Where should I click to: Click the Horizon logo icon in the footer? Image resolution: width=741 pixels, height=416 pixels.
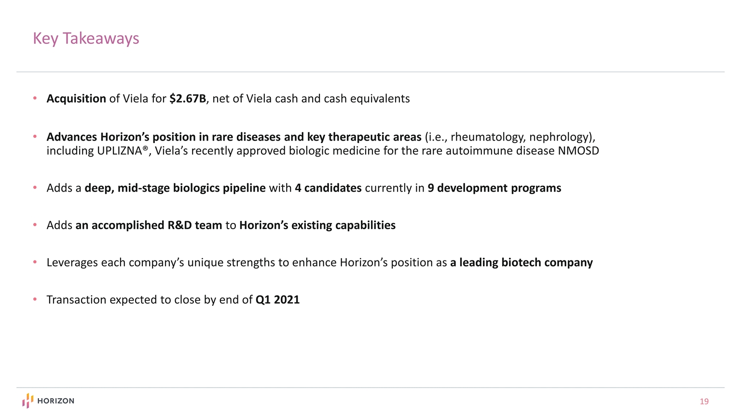pos(28,401)
